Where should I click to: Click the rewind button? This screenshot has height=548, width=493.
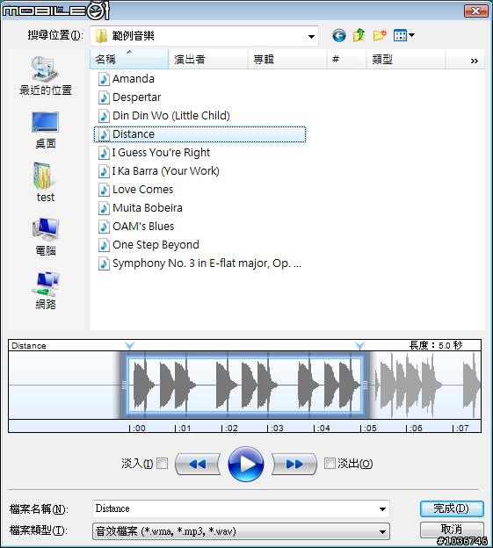click(x=197, y=464)
